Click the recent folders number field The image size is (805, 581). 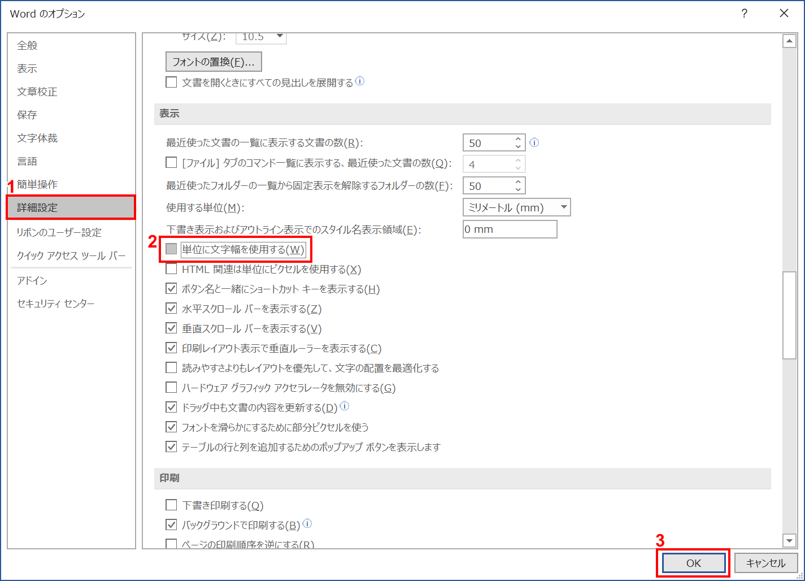(488, 186)
